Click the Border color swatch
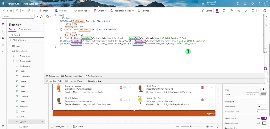The height and width of the screenshot is (129, 270). coord(264,94)
